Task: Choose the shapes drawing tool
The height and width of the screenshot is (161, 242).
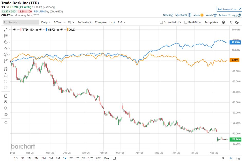Action: pos(6,42)
